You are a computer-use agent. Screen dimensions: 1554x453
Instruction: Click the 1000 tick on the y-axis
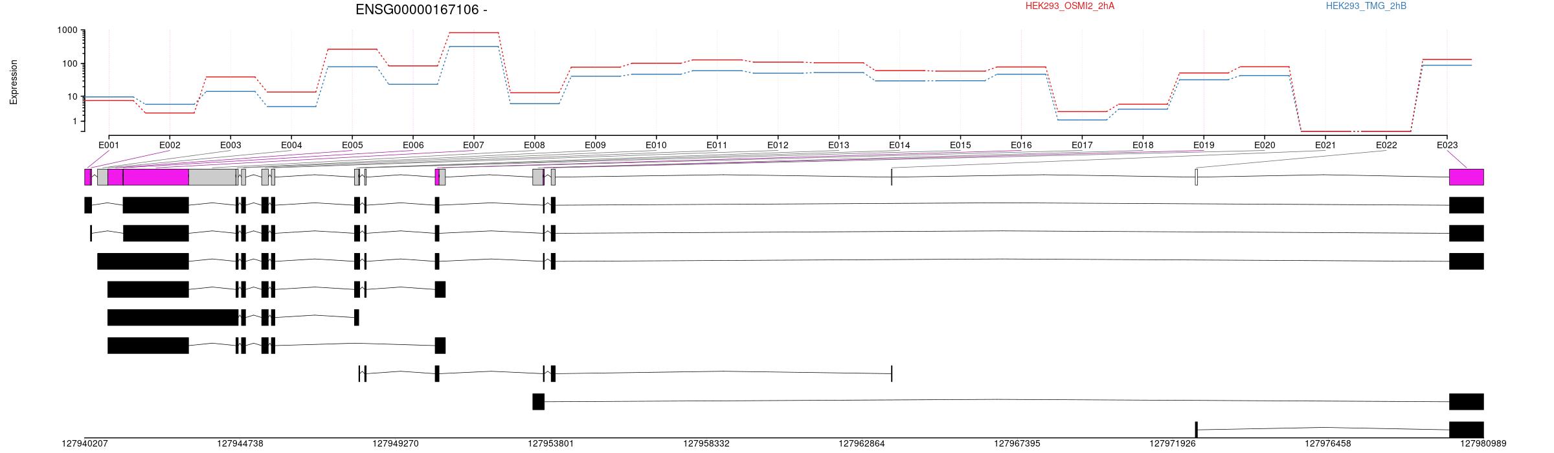(x=67, y=30)
